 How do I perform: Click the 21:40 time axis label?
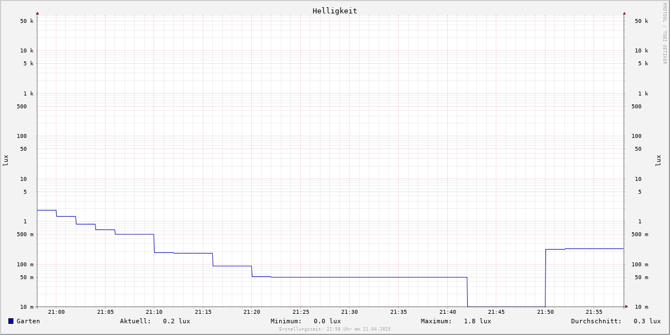pos(448,312)
